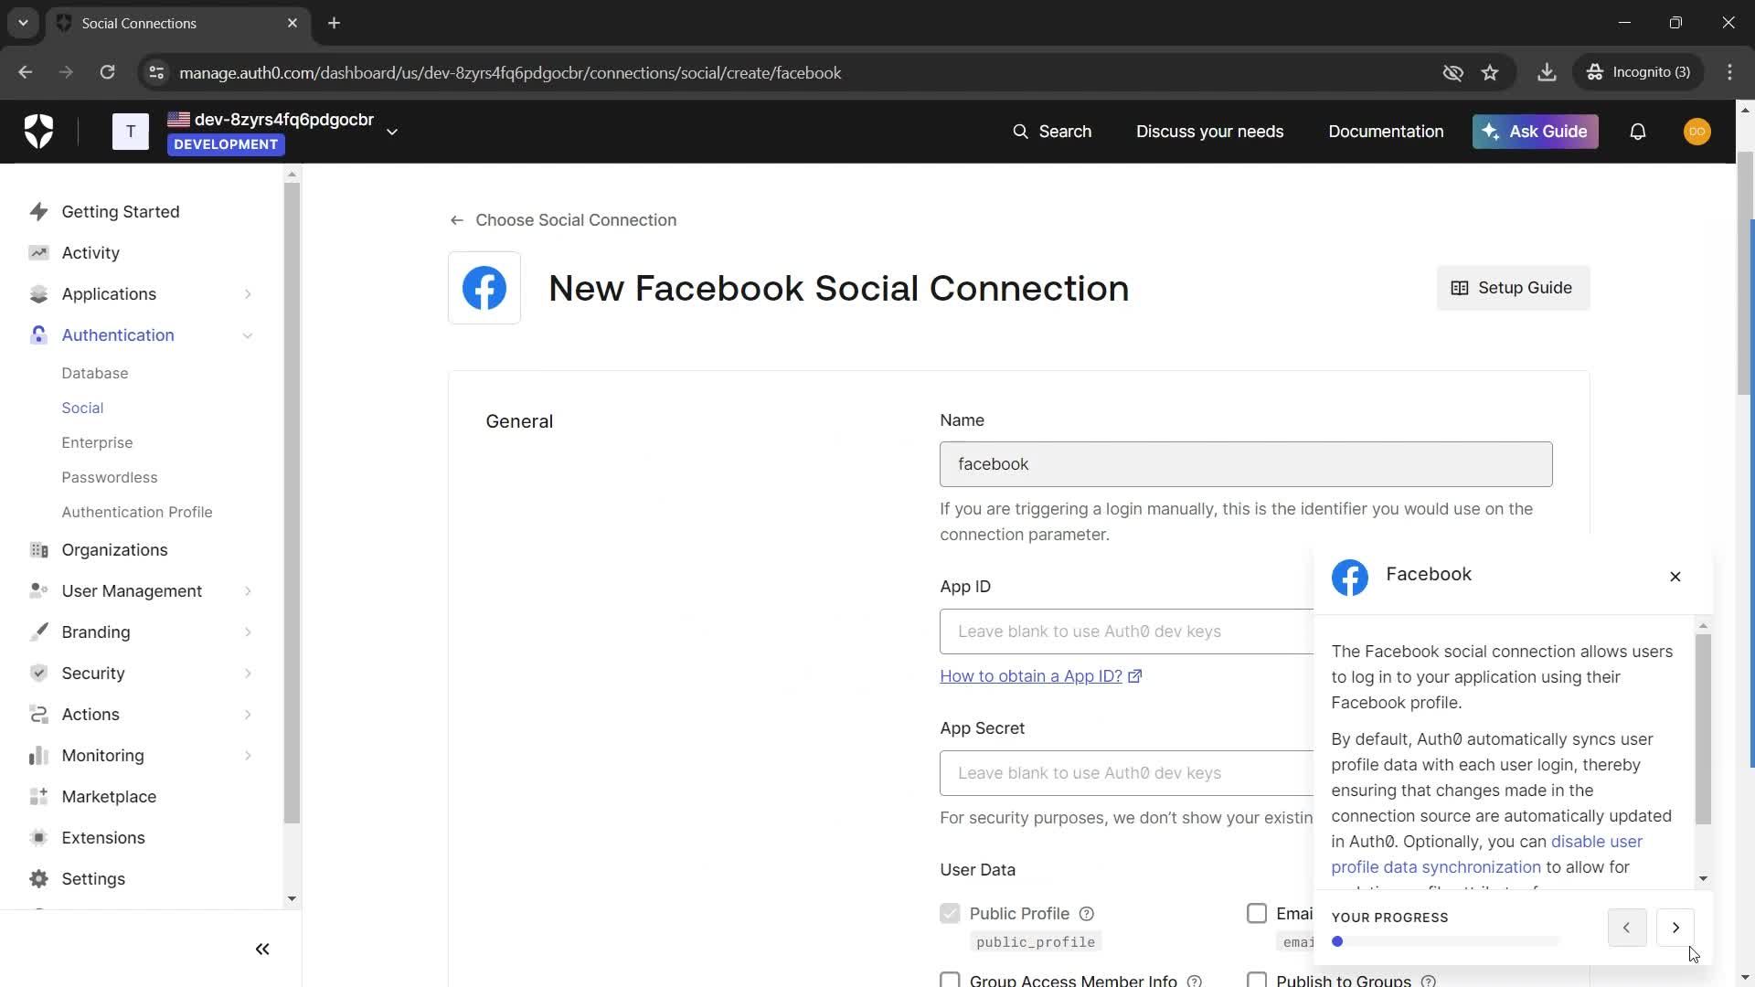The image size is (1755, 987).
Task: Select Social under Authentication
Action: click(x=82, y=409)
